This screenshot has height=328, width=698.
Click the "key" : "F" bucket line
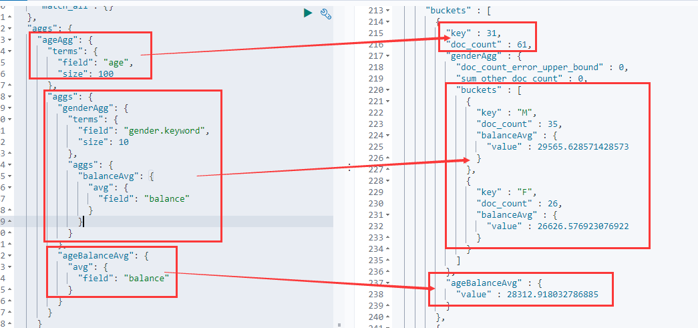[506, 192]
